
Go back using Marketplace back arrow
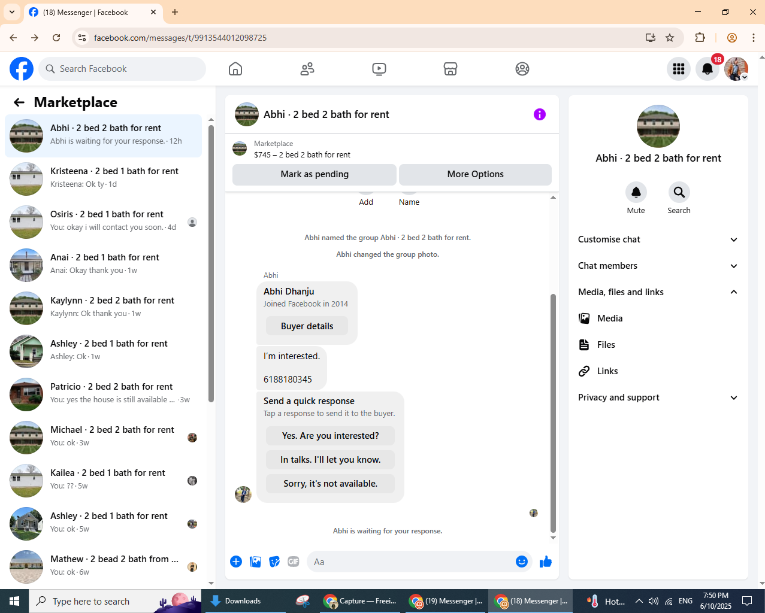pos(19,102)
